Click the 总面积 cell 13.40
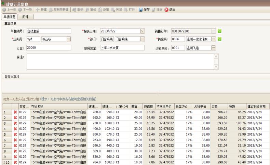This screenshot has height=165, width=270. coord(149,134)
